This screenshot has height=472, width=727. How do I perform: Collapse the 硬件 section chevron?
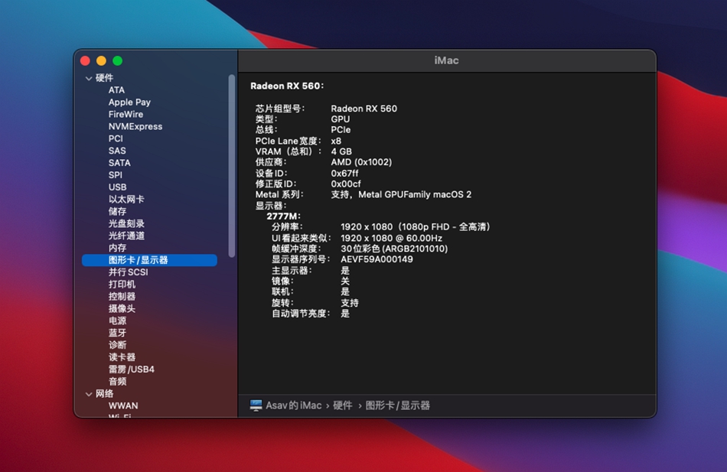[89, 78]
